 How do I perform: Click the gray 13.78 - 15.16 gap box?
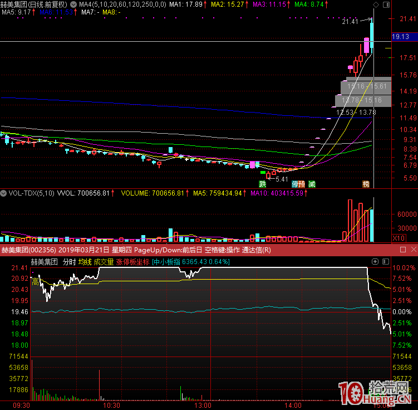(363, 100)
